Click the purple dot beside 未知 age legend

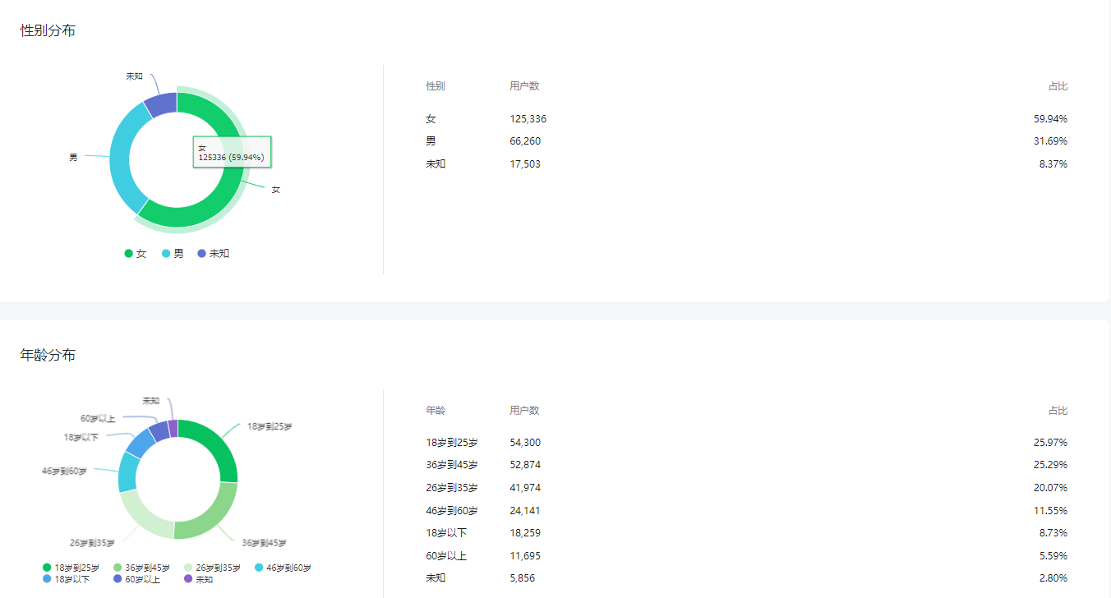coord(188,579)
